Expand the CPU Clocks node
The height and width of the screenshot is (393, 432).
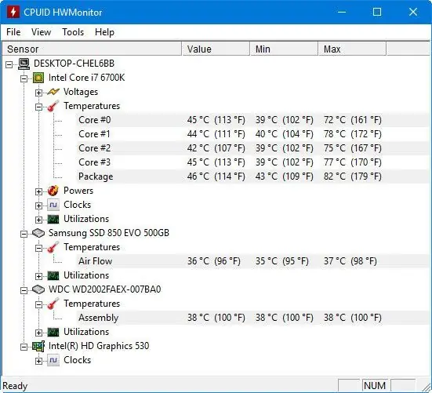[x=39, y=206]
